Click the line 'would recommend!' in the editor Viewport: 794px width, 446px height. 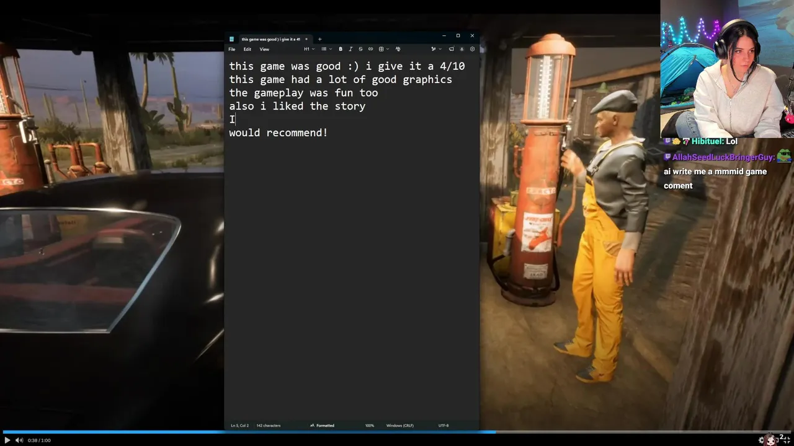coord(279,133)
